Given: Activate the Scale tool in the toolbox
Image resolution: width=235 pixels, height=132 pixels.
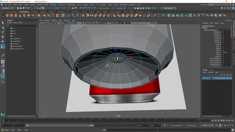Looking at the screenshot, I should point(3,46).
